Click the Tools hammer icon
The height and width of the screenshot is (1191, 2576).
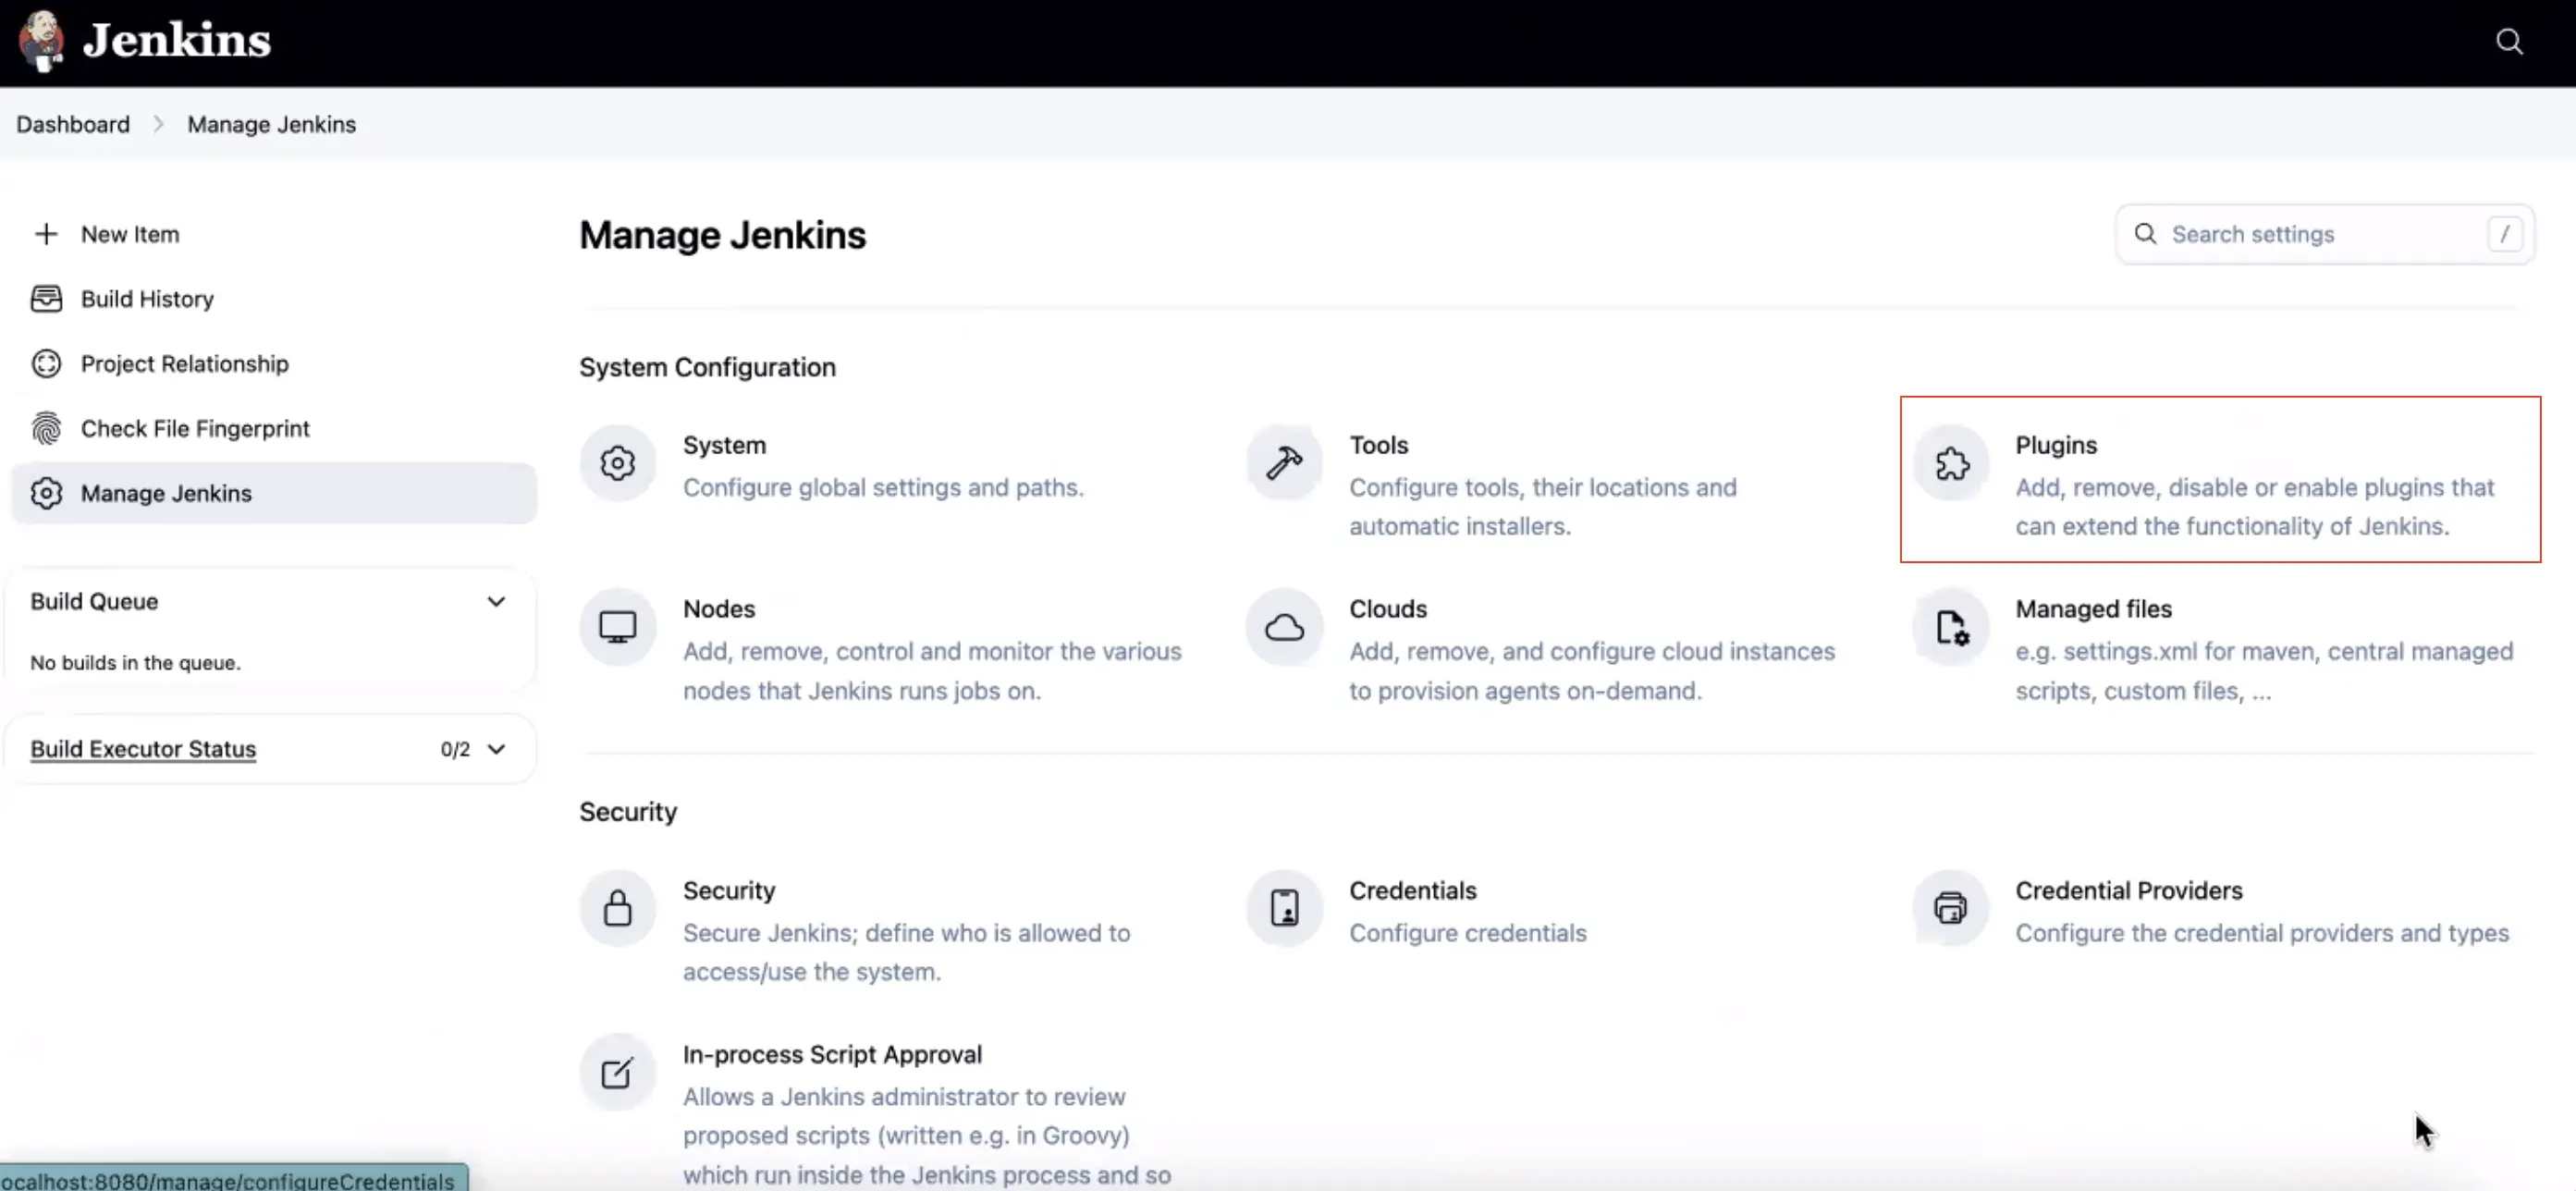tap(1284, 463)
